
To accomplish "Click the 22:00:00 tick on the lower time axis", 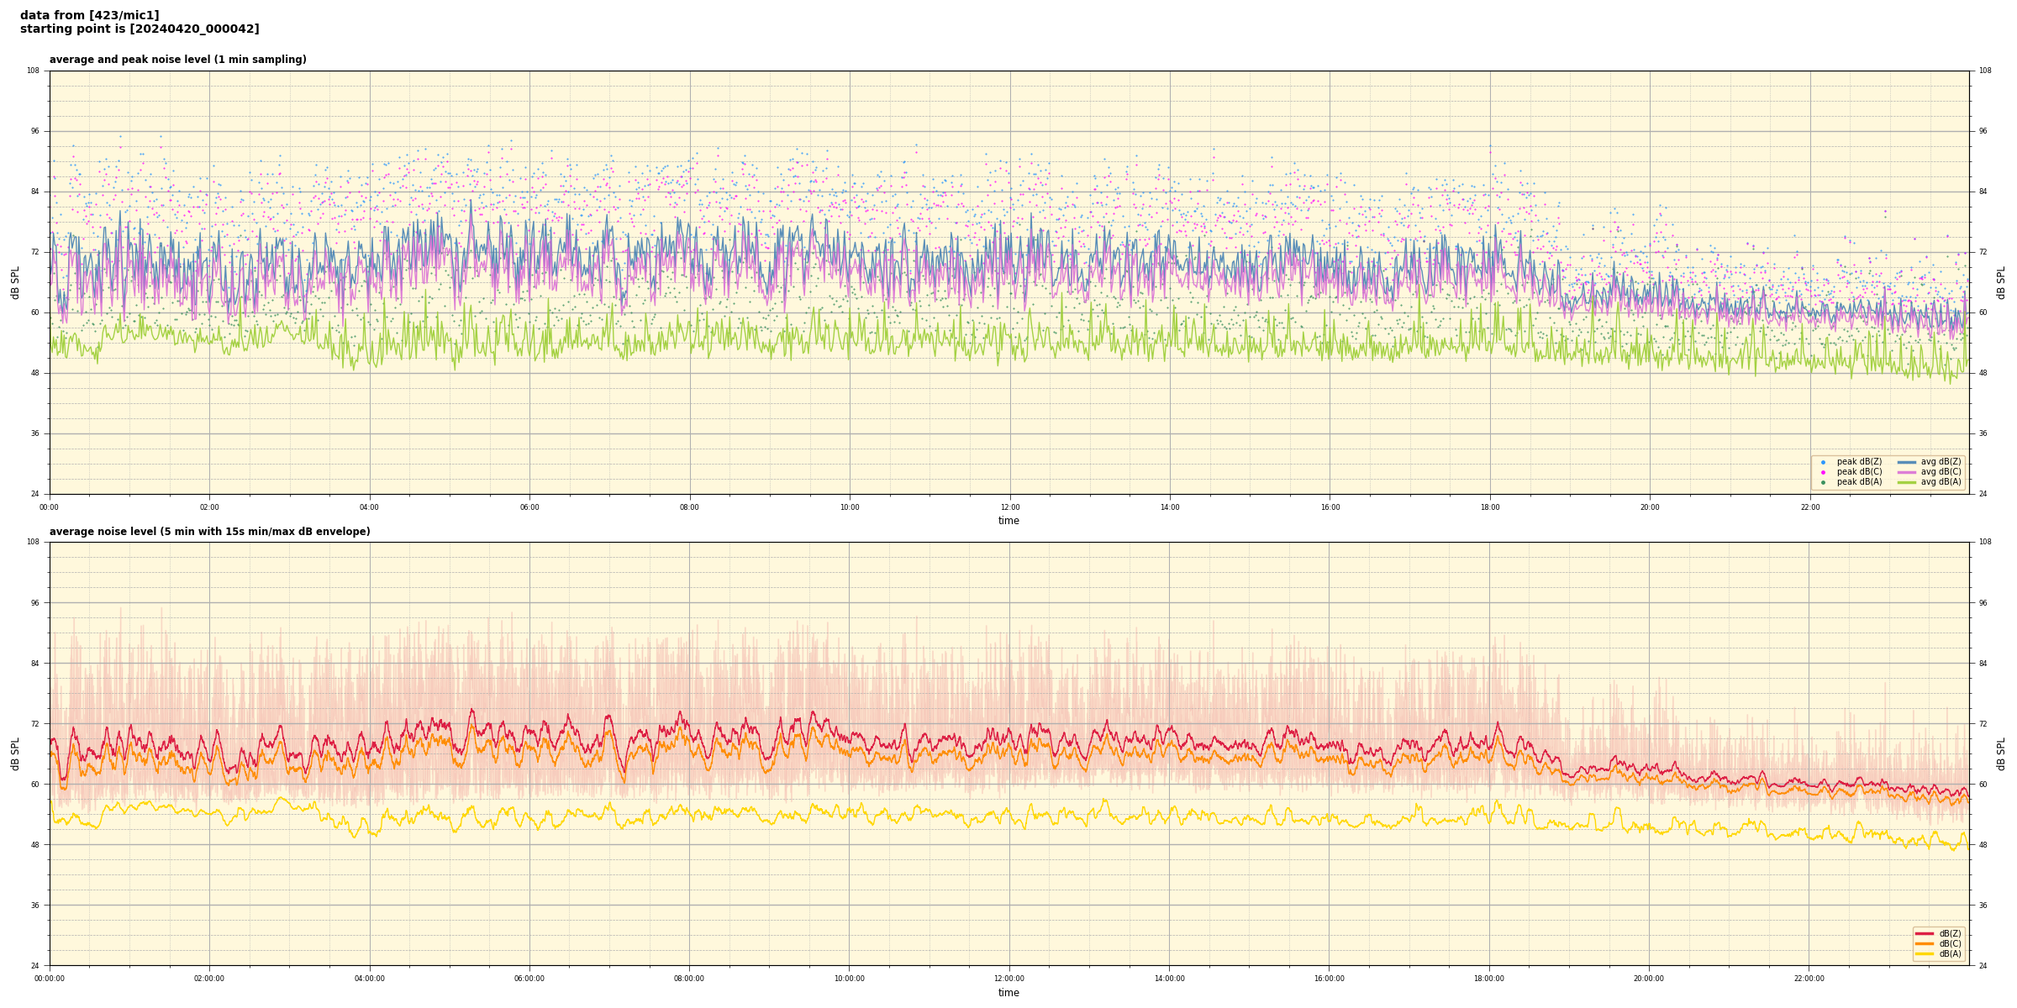I will (x=1809, y=979).
